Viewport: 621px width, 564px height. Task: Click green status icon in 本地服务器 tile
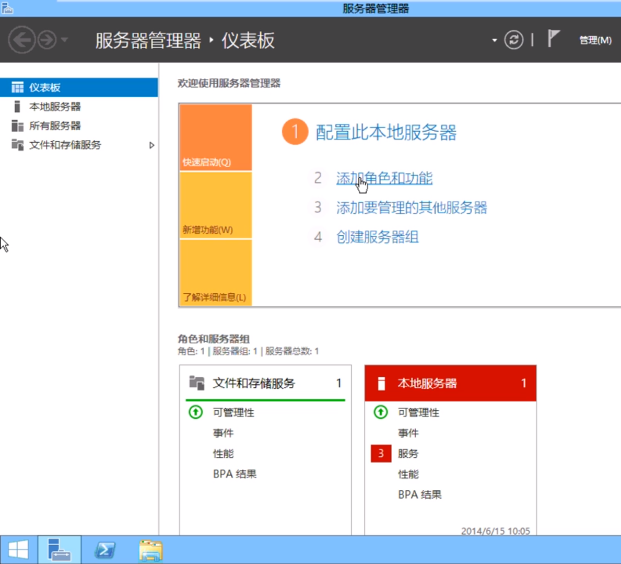coord(381,412)
